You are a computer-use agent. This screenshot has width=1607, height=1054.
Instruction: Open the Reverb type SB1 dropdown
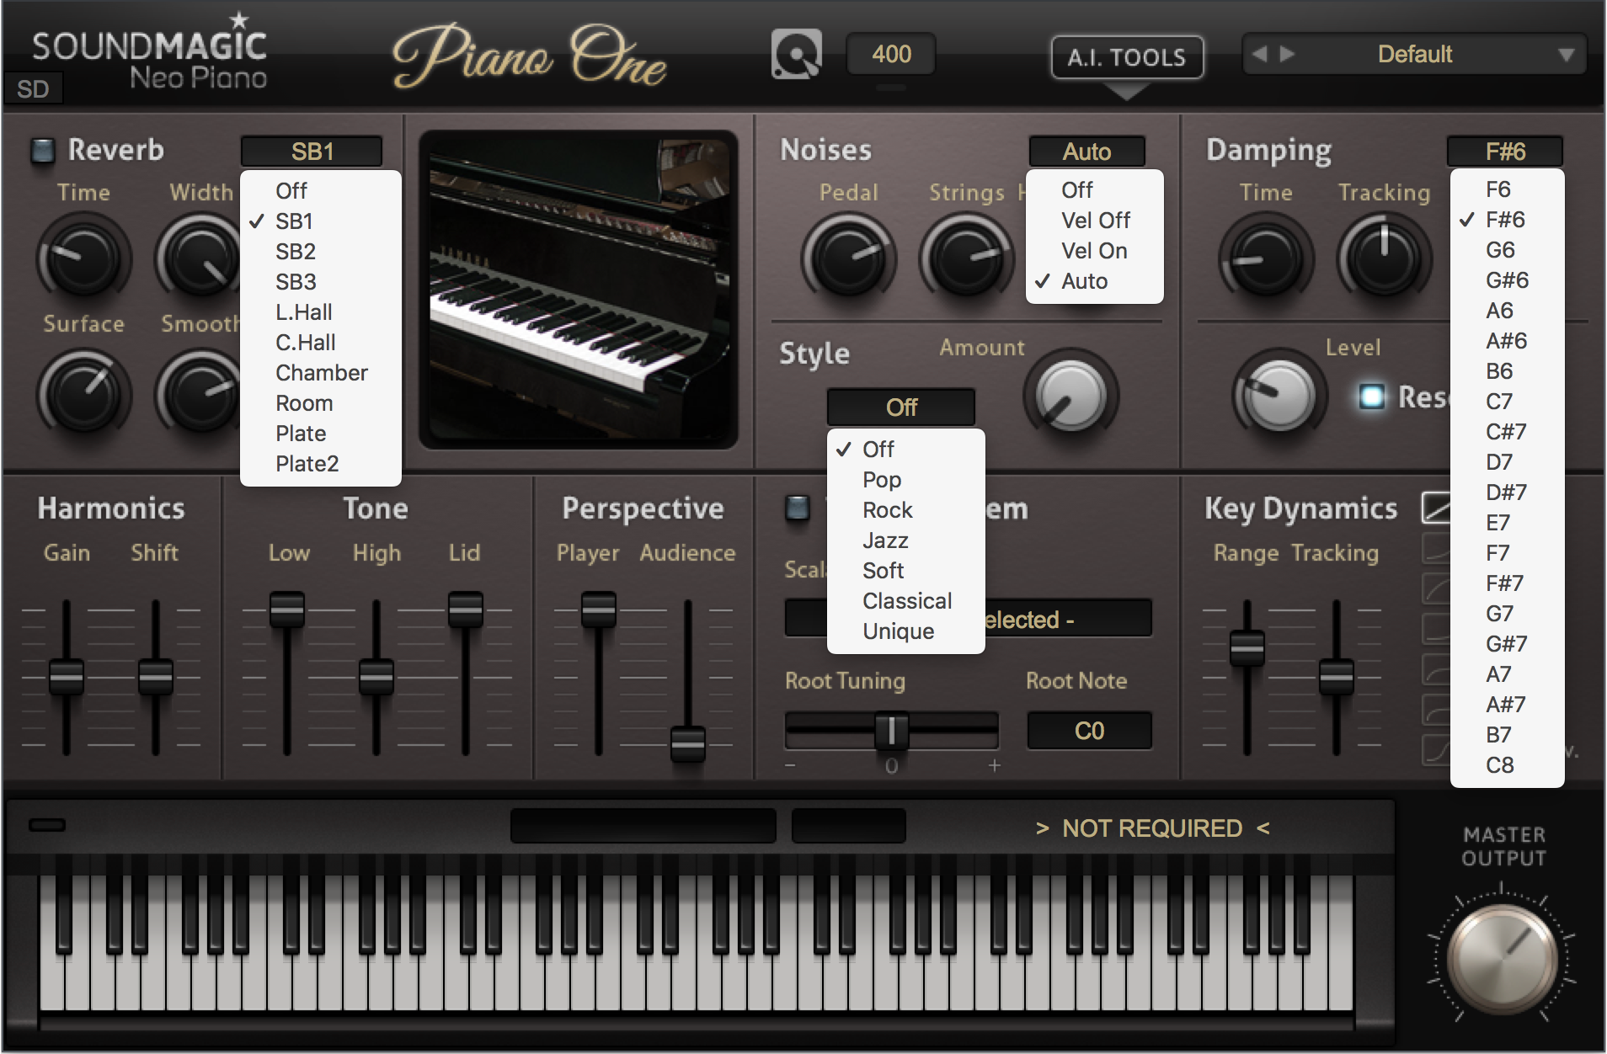coord(312,152)
